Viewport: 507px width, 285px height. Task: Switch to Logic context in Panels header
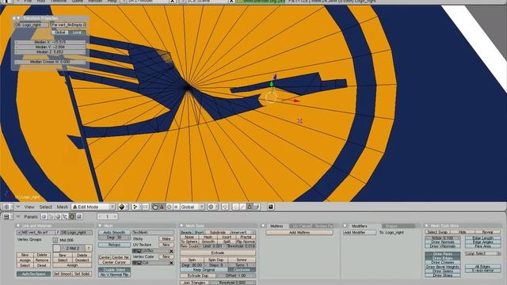[x=44, y=217]
